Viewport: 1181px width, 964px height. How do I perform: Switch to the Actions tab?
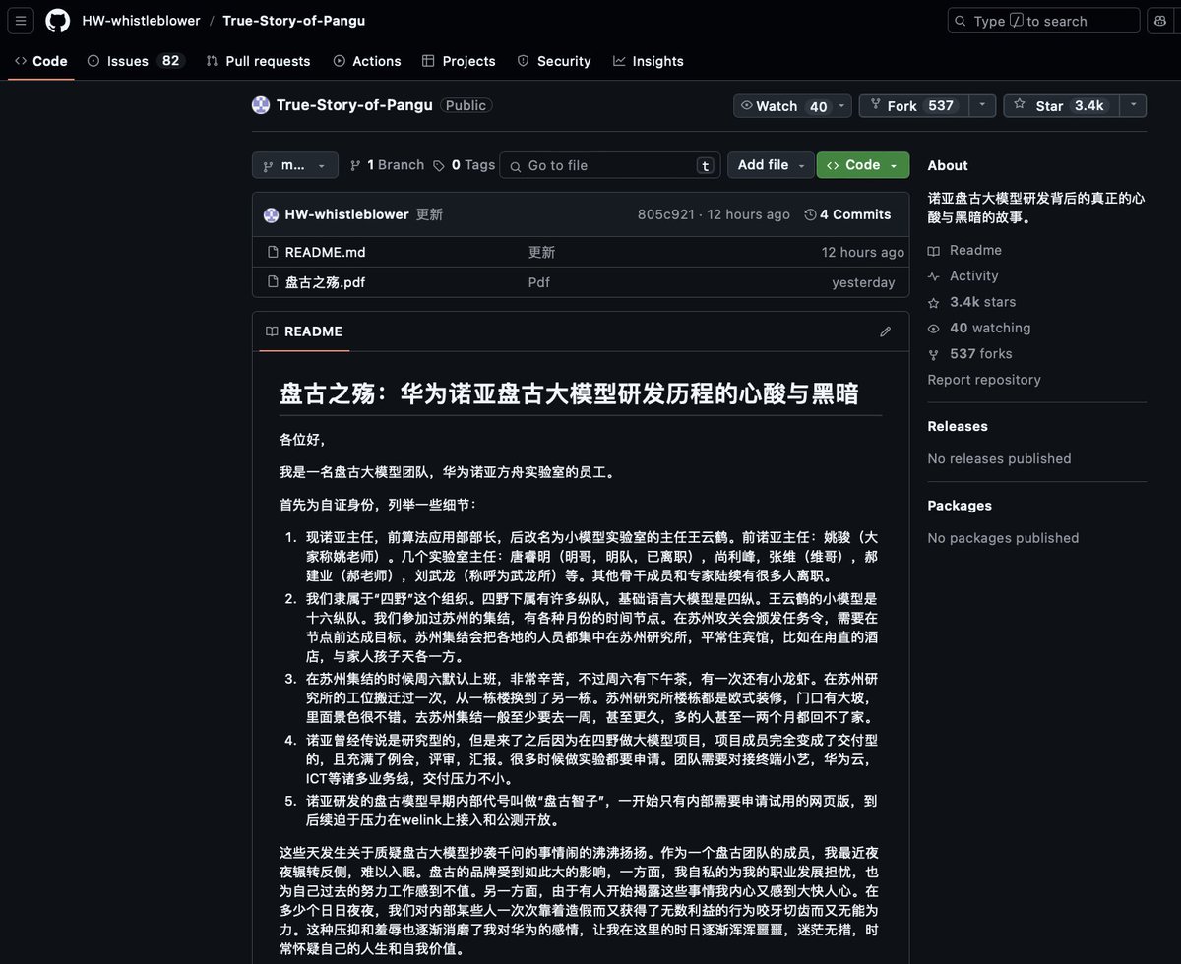tap(367, 61)
